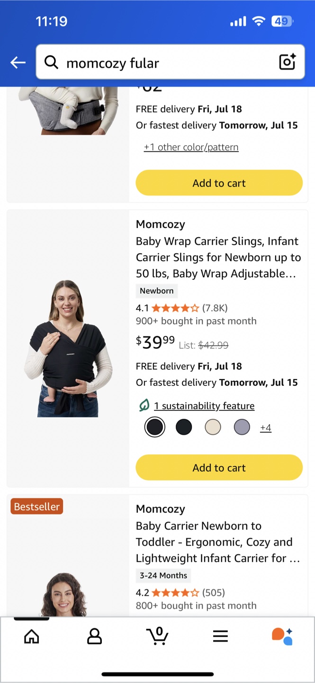The width and height of the screenshot is (315, 683).
Task: Pick the beige color swatch
Action: pos(213,427)
